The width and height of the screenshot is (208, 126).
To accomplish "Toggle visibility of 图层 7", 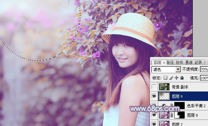I will [154, 124].
